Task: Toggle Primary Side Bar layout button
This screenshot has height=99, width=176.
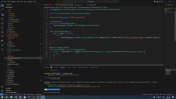Action: (x=155, y=2)
